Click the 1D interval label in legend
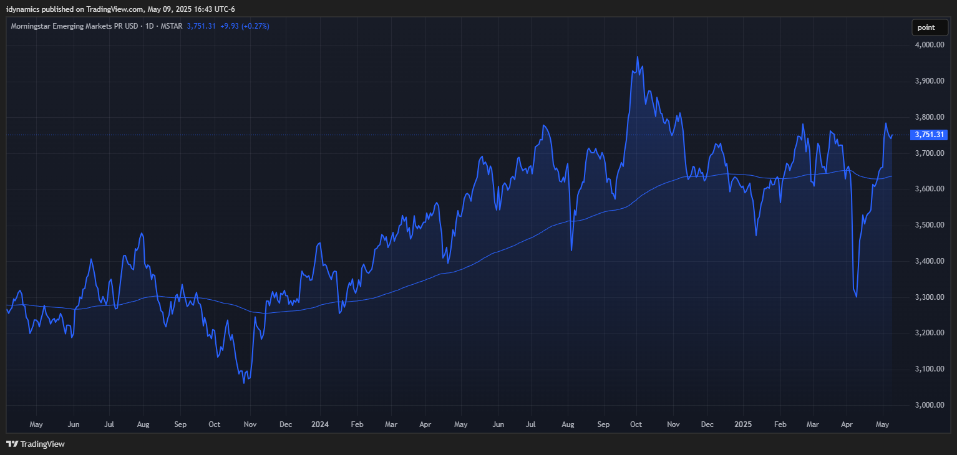 pyautogui.click(x=150, y=26)
